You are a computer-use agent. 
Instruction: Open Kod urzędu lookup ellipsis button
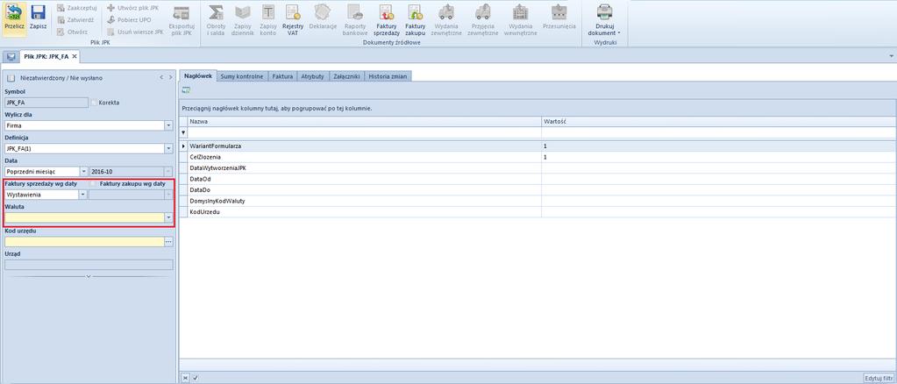click(168, 242)
